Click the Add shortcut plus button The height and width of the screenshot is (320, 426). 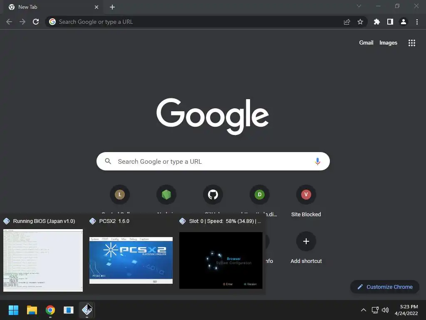306,241
